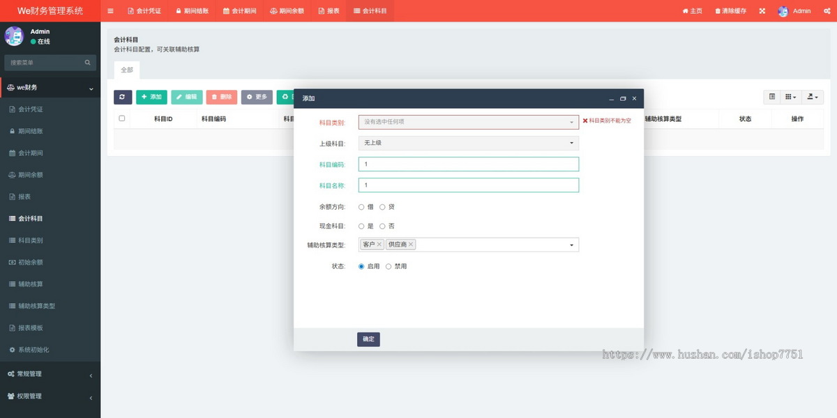Select the 全部 tab
The width and height of the screenshot is (837, 418).
127,70
